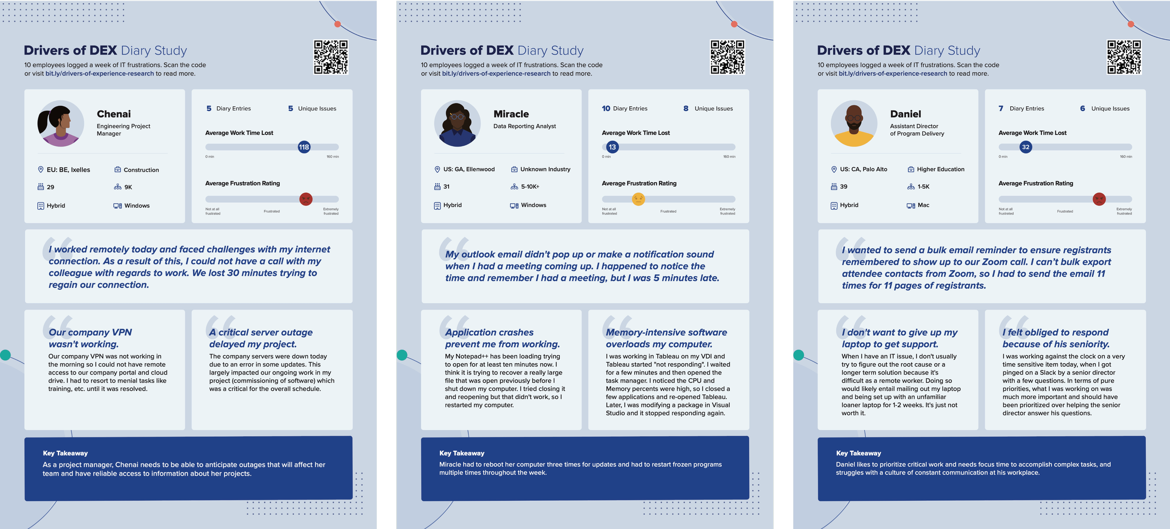Click the name heading 'Daniel'
Image resolution: width=1170 pixels, height=529 pixels.
click(905, 114)
